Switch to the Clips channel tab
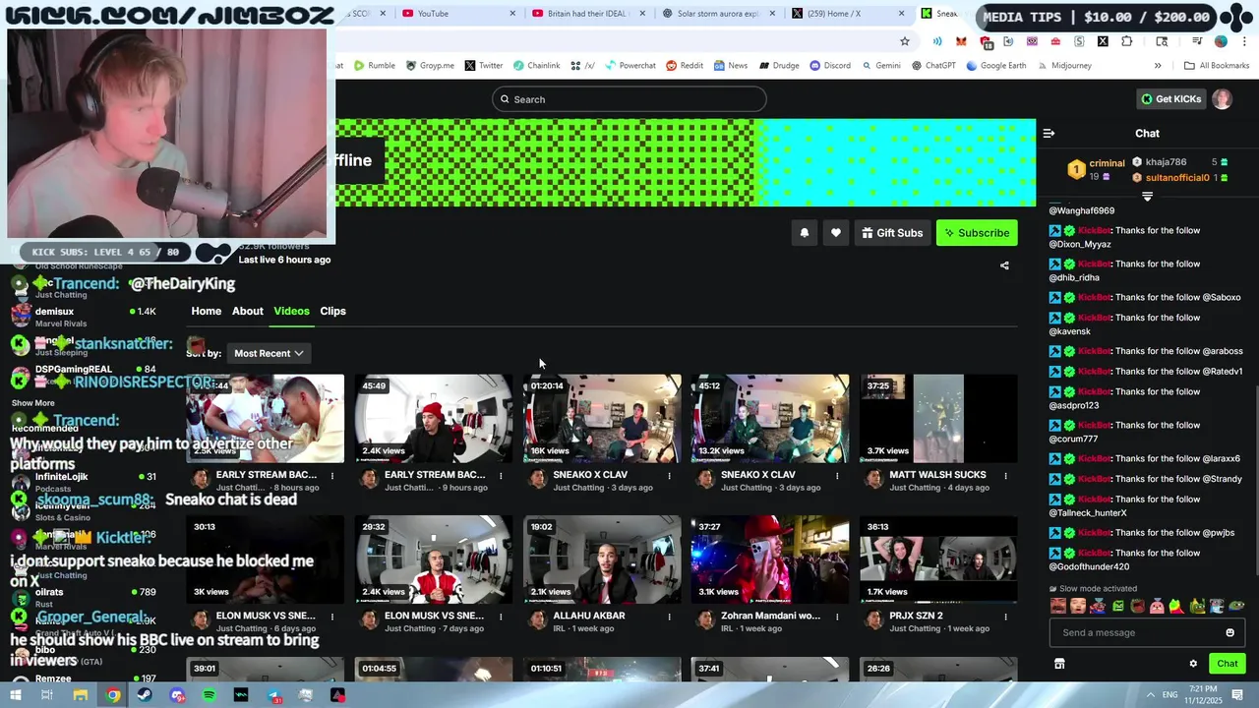 (332, 311)
